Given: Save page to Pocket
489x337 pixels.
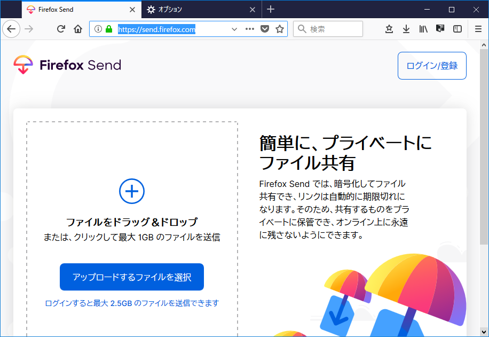Looking at the screenshot, I should pos(265,29).
